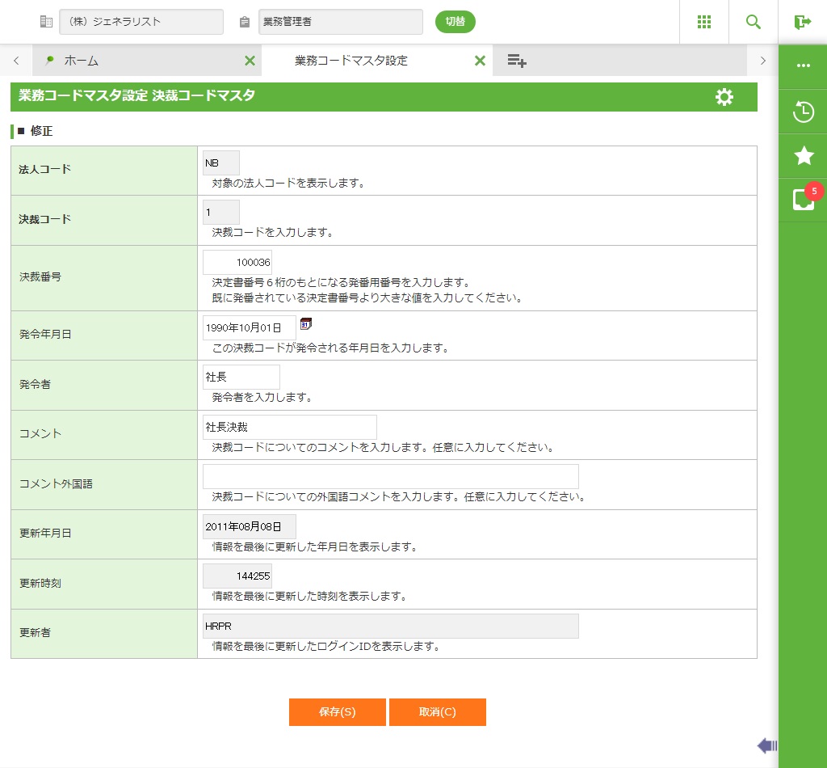Viewport: 827px width, 768px height.
Task: Open the settings gear icon
Action: click(x=724, y=98)
